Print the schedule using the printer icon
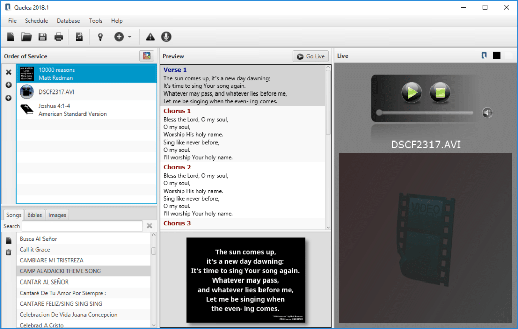Viewport: 518px width, 329px height. pyautogui.click(x=59, y=37)
